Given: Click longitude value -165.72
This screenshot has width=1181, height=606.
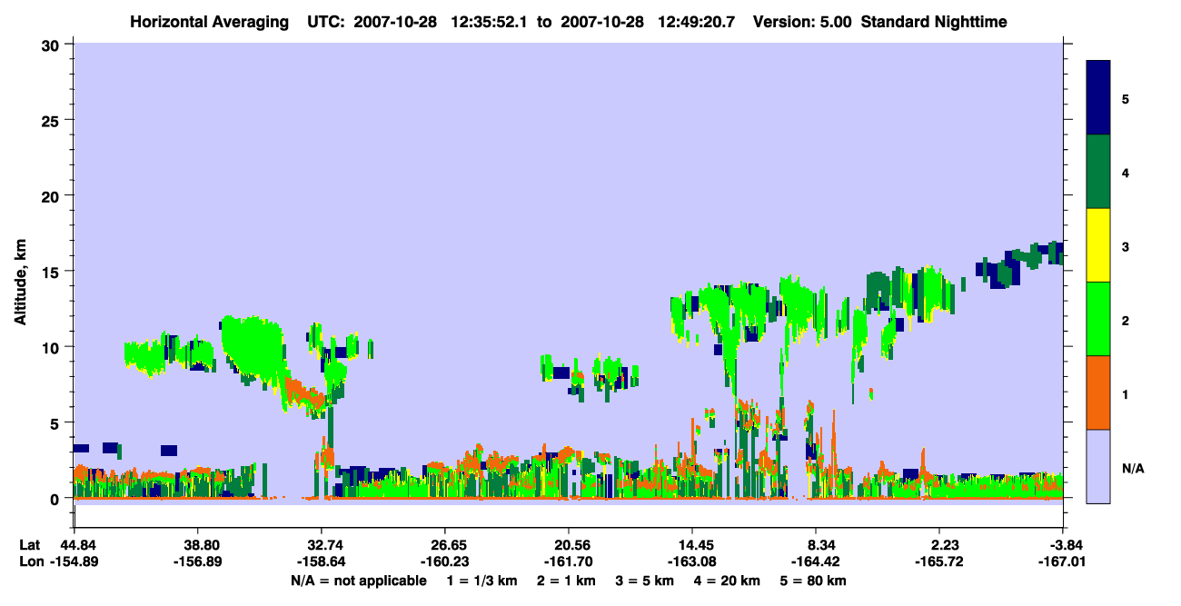Looking at the screenshot, I should click(939, 562).
